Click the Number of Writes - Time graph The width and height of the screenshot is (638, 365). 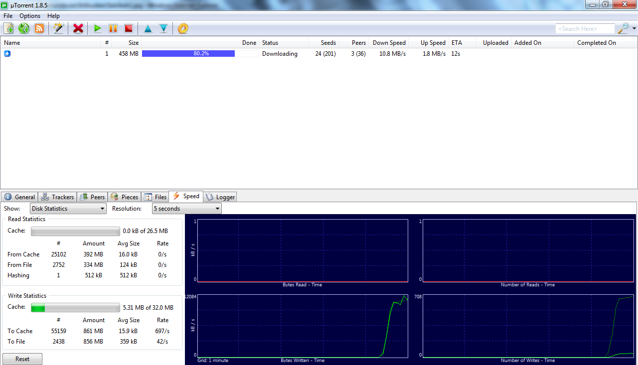pos(528,326)
